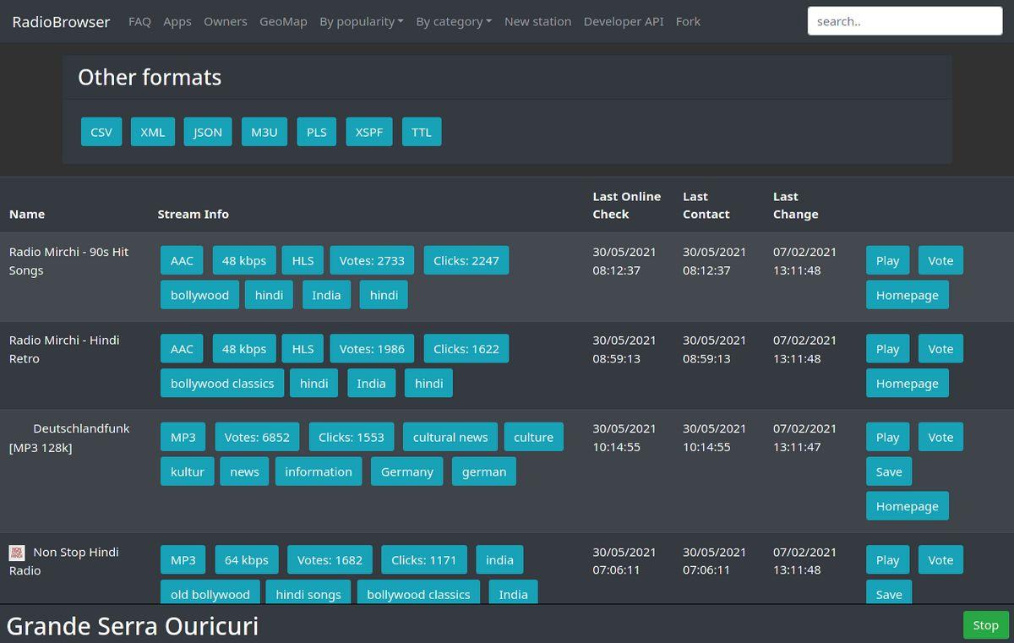Open the Apps menu item
Viewport: 1014px width, 643px height.
point(177,22)
